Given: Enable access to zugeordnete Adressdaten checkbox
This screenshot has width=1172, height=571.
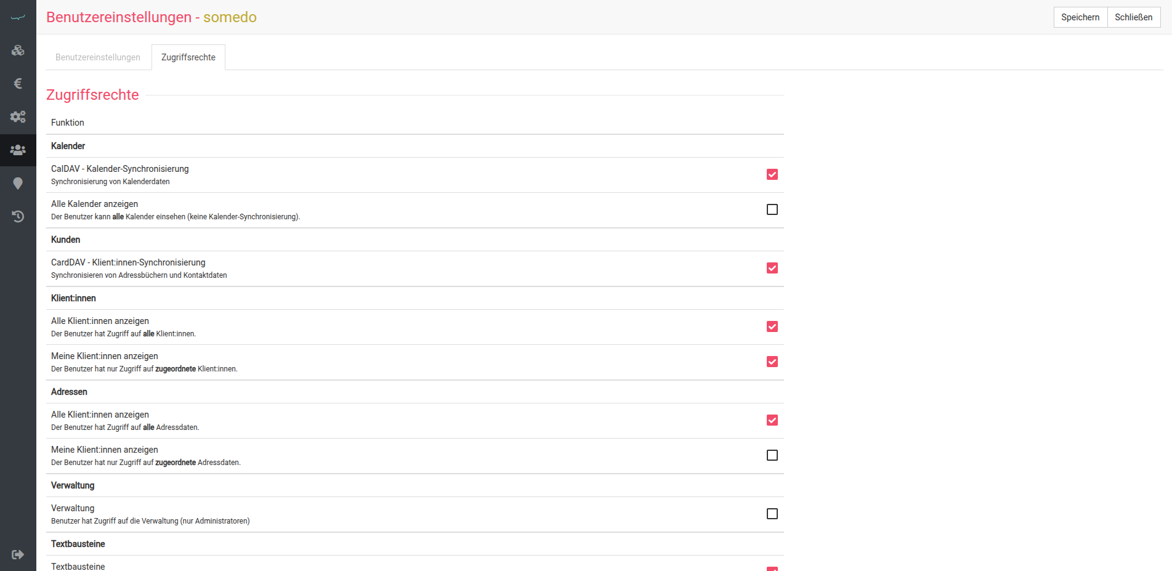Looking at the screenshot, I should click(x=772, y=455).
